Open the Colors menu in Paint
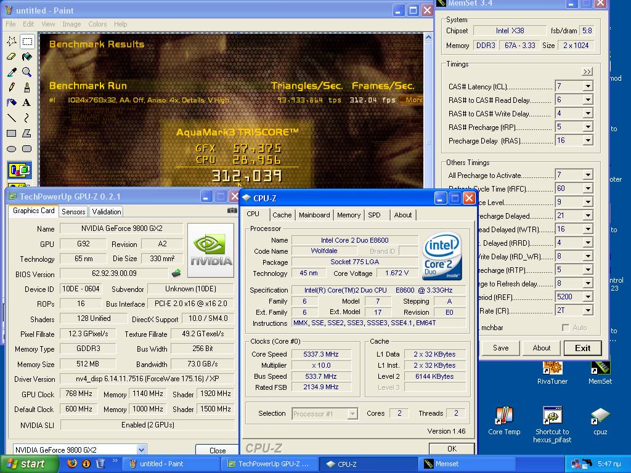631x473 pixels. [97, 24]
